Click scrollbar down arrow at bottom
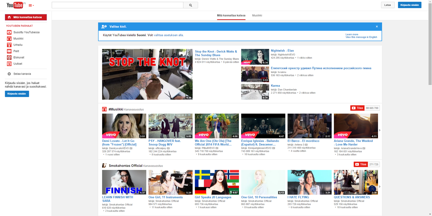Viewport: 432px width, 216px height. 430,214
